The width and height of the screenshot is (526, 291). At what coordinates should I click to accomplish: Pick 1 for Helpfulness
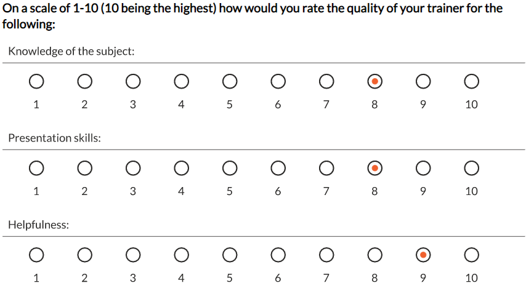tap(36, 255)
